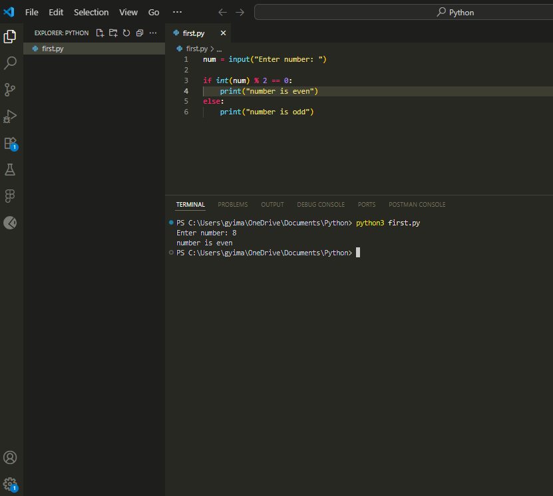Expand the breadcrumb ellipsis symbol

pyautogui.click(x=219, y=49)
